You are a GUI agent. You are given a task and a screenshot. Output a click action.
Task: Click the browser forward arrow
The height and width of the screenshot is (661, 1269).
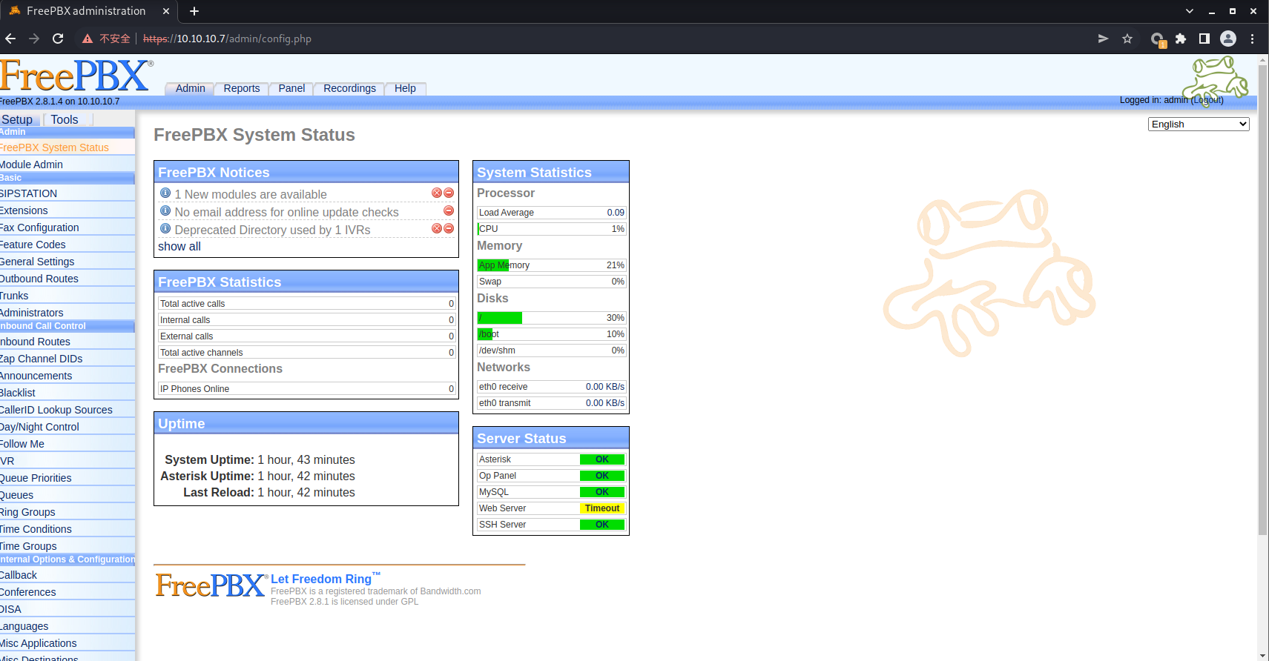(34, 39)
